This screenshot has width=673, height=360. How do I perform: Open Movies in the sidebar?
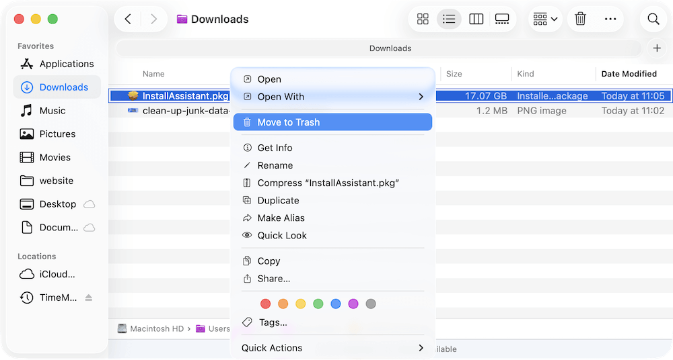tap(57, 157)
